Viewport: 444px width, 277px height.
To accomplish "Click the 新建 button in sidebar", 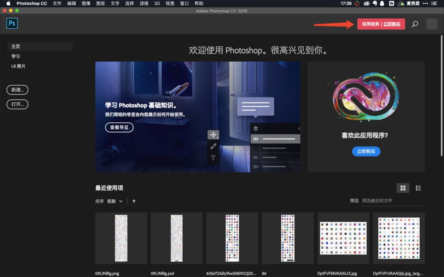I will coord(17,90).
